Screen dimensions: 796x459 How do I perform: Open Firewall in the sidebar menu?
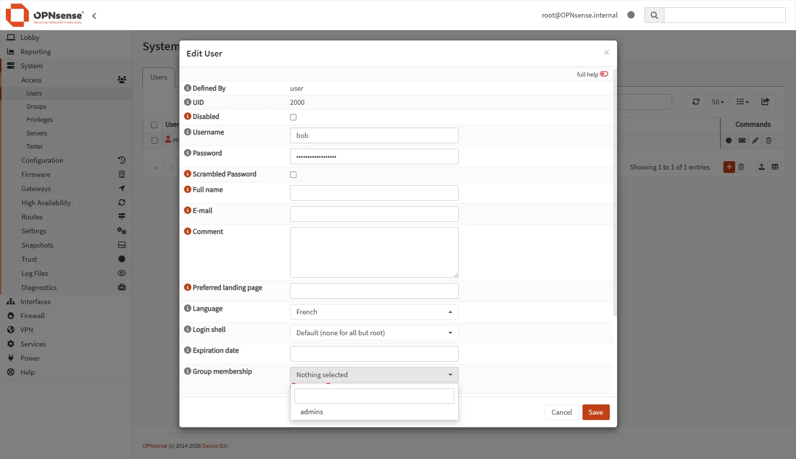click(x=32, y=316)
